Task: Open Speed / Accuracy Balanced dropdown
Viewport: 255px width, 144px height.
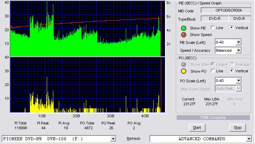Action: [239, 50]
